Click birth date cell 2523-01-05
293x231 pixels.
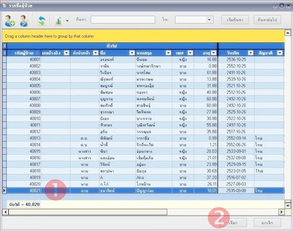tap(236, 171)
